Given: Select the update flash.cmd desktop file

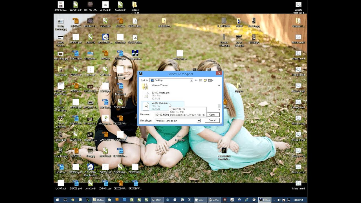Looking at the screenshot, I should 298,8.
